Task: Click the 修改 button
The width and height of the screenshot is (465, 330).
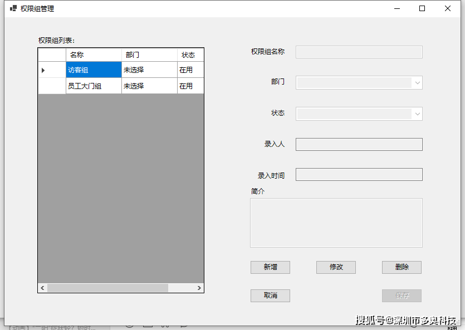Action: (336, 267)
